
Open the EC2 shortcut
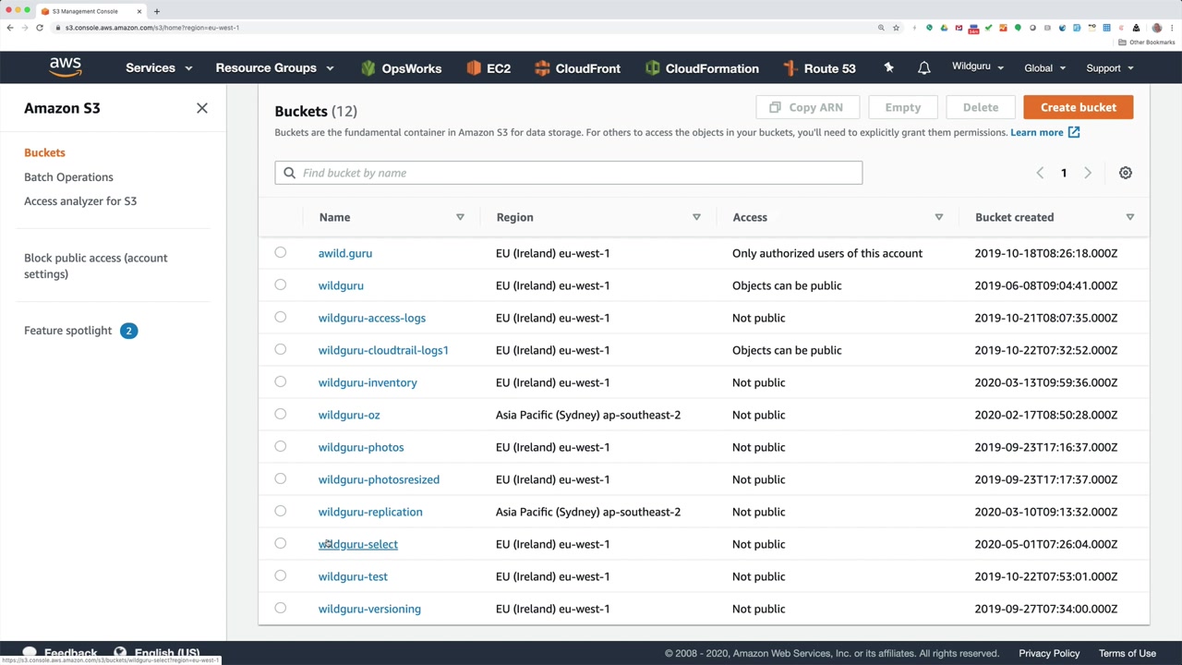click(488, 68)
